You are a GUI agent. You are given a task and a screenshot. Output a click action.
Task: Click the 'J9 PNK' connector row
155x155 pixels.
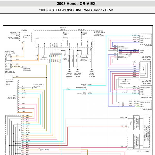(26, 146)
